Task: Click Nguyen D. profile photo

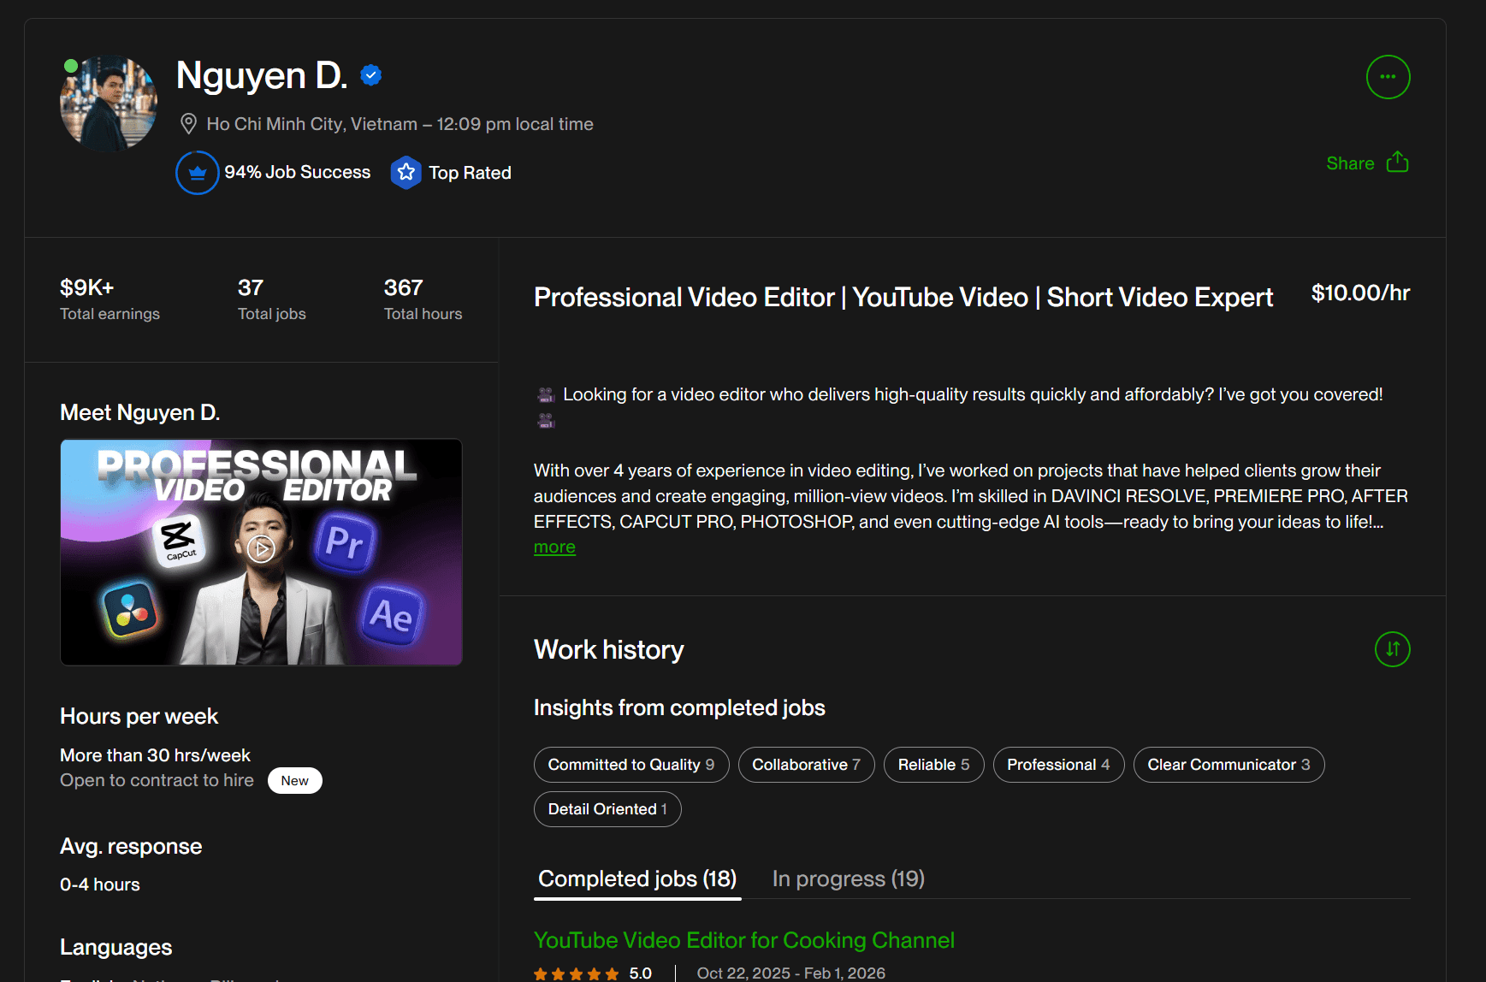Action: (109, 104)
